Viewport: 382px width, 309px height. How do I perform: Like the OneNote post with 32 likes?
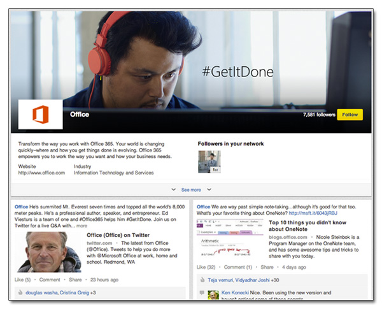click(x=206, y=267)
